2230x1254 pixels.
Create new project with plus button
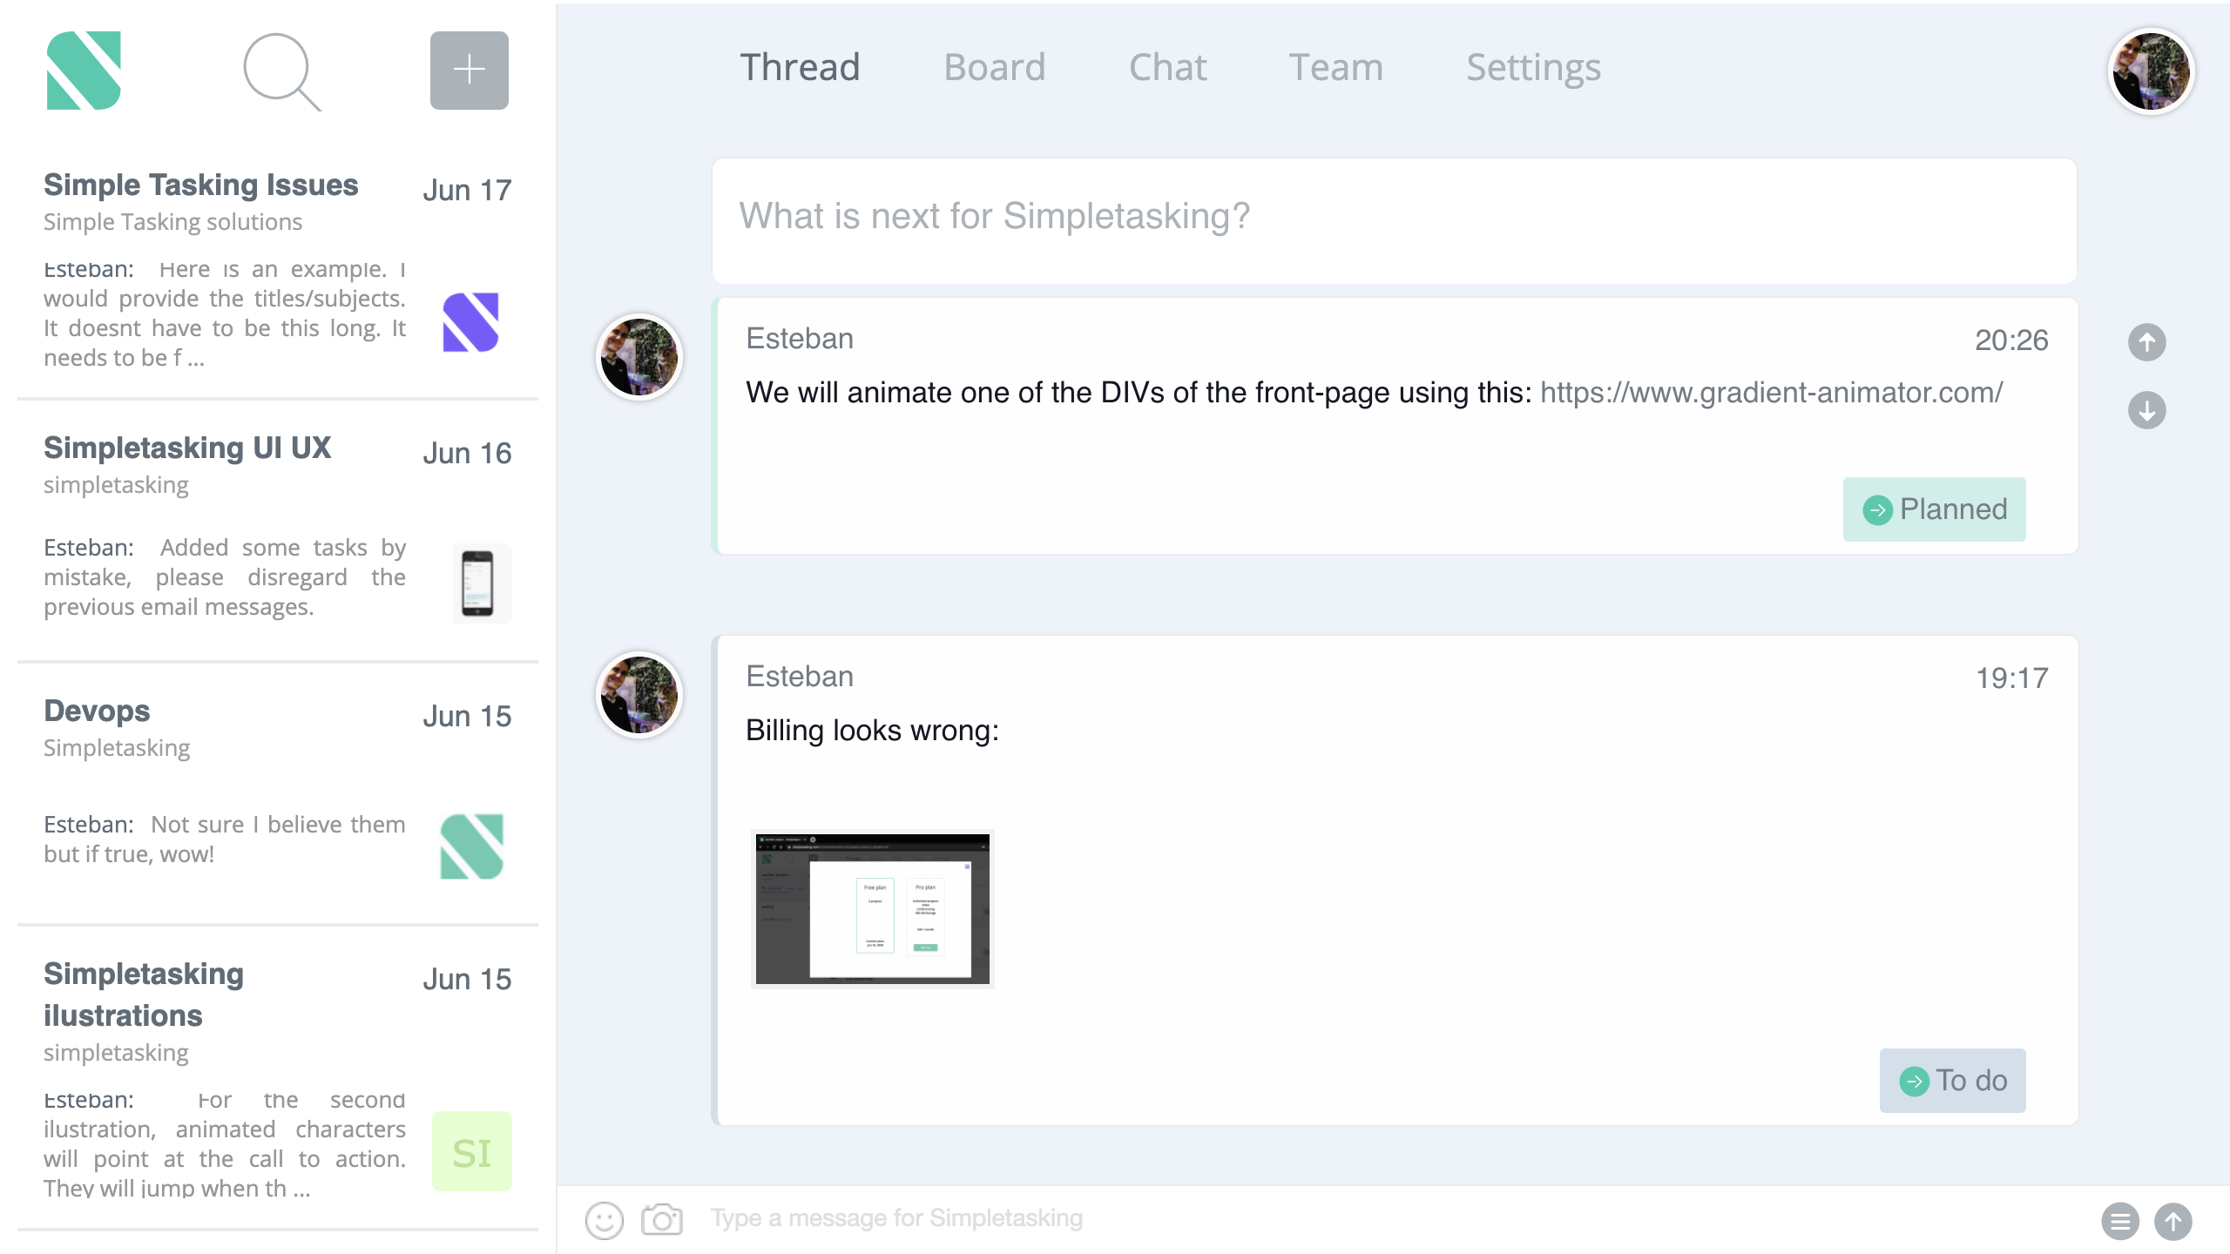(469, 71)
